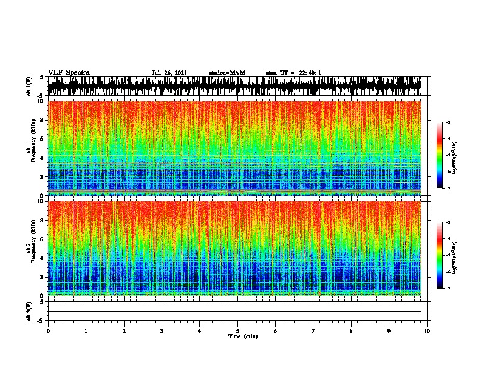This screenshot has width=481, height=371.
Task: Click the "station=MAM" header label
Action: (227, 73)
